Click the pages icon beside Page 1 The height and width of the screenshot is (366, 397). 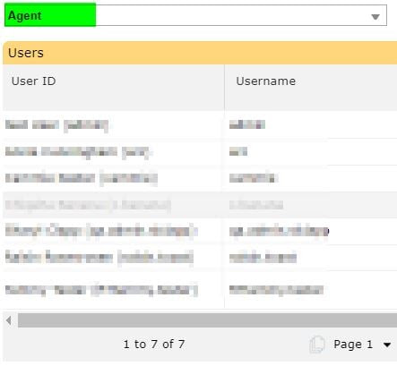(x=317, y=345)
